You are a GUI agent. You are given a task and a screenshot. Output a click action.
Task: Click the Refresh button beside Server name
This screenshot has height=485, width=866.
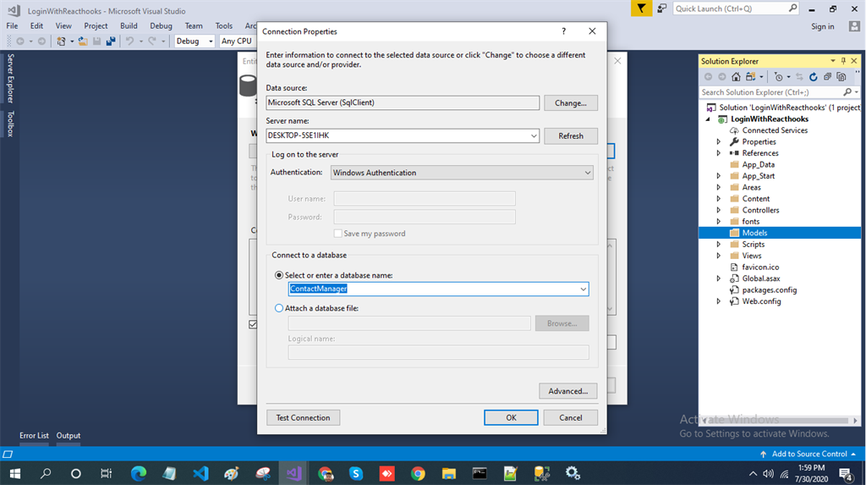click(571, 136)
